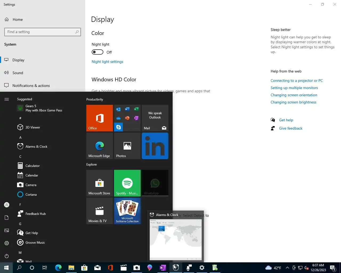Open the weather widget showing 42°F
Viewport: 341px width, 273px height.
click(273, 268)
